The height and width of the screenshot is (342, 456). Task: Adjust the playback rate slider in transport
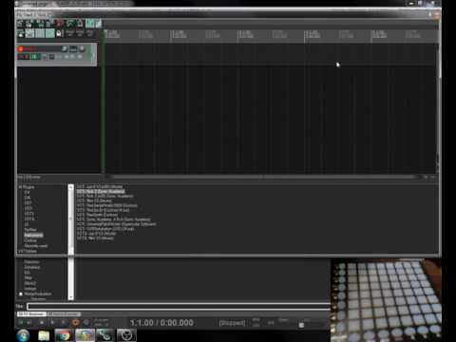pyautogui.click(x=301, y=325)
